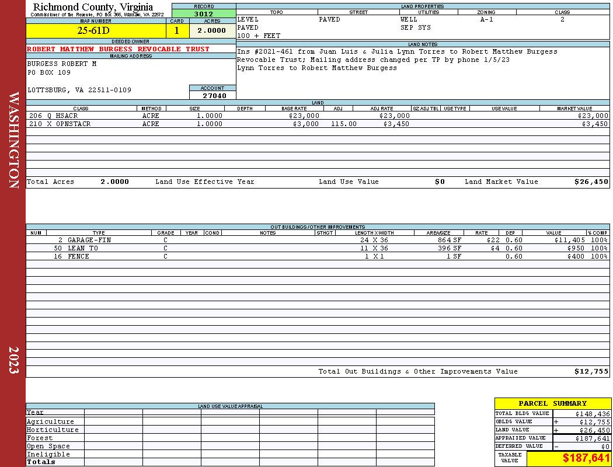
Task: Click the Horticulture row label
Action: (53, 430)
